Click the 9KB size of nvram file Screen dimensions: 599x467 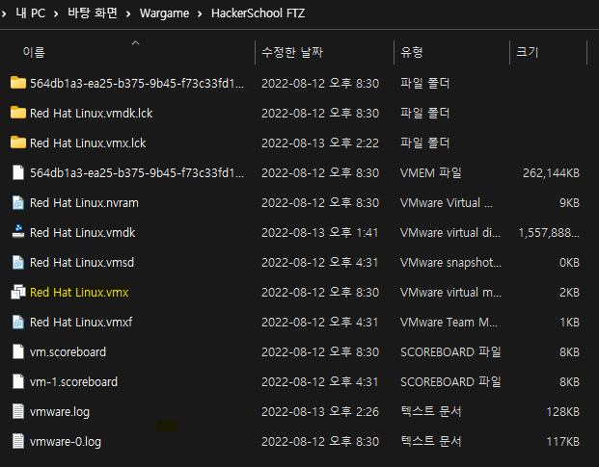click(x=569, y=203)
